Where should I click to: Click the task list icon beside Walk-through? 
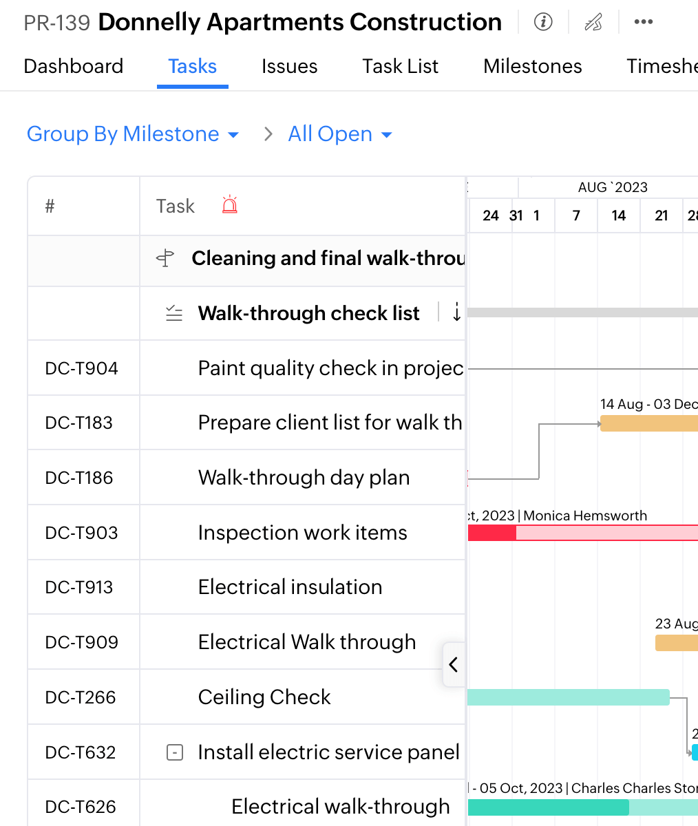174,314
